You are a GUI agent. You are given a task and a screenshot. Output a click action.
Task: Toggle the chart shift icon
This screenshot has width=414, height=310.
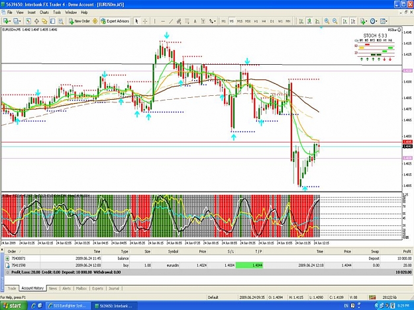pyautogui.click(x=353, y=21)
